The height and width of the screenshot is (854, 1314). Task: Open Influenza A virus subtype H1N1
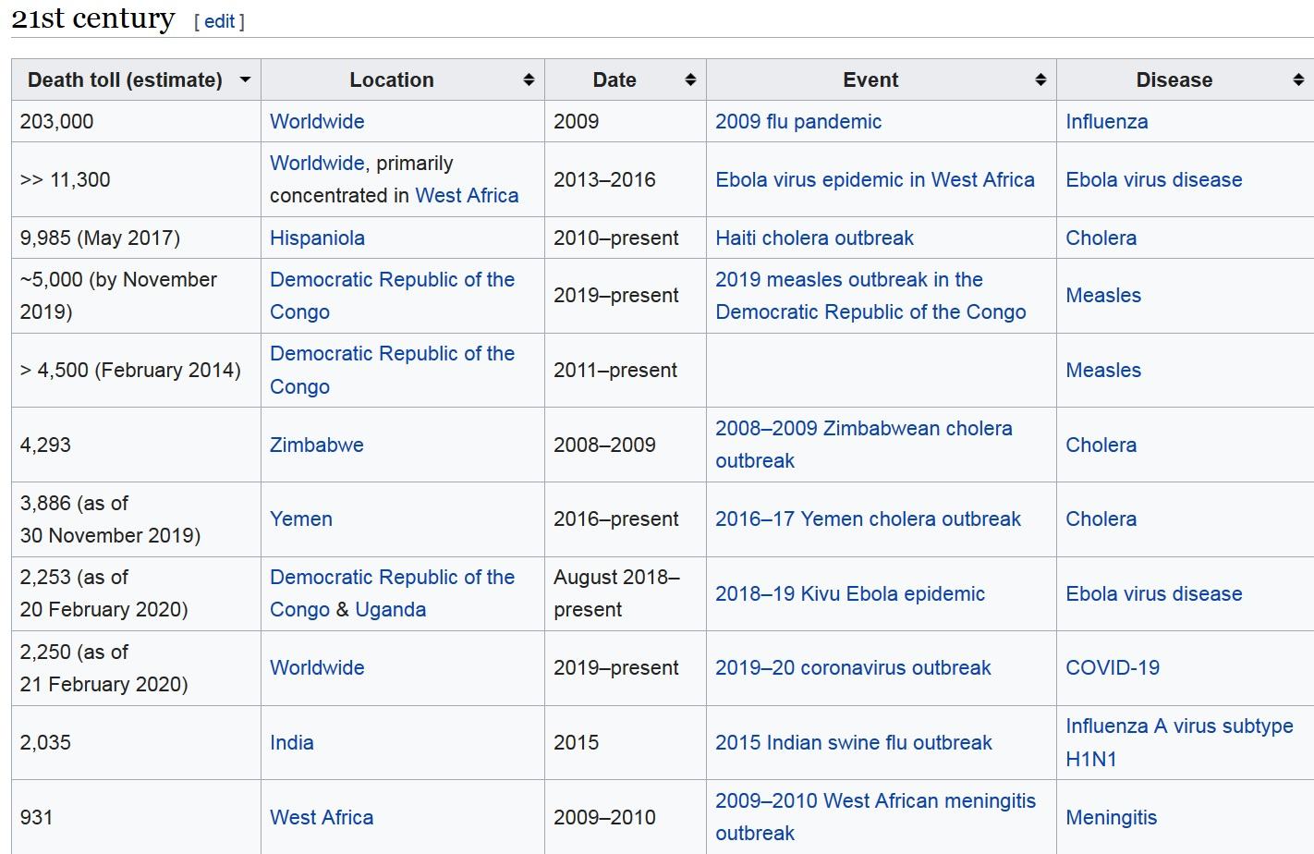(1178, 726)
